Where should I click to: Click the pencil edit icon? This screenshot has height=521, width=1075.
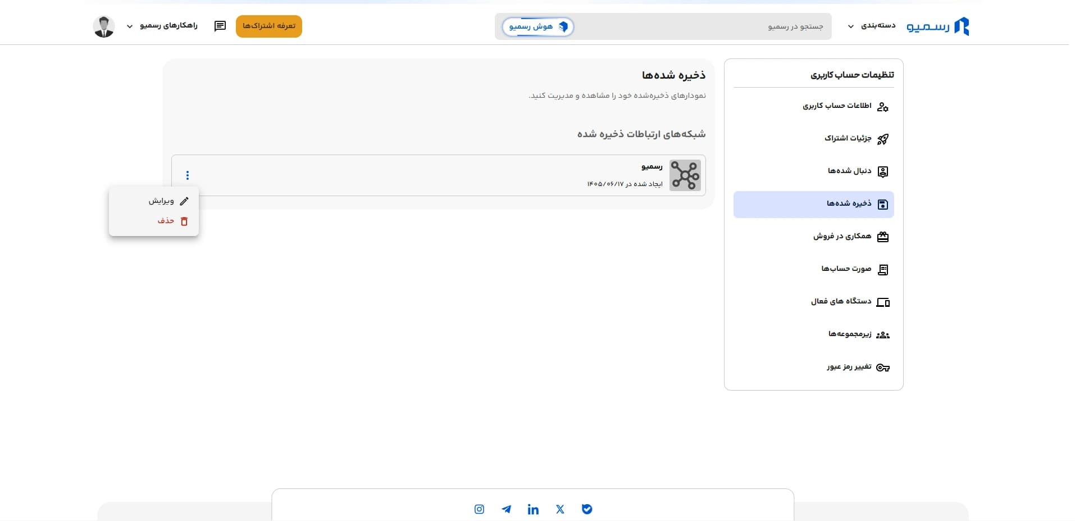point(184,201)
